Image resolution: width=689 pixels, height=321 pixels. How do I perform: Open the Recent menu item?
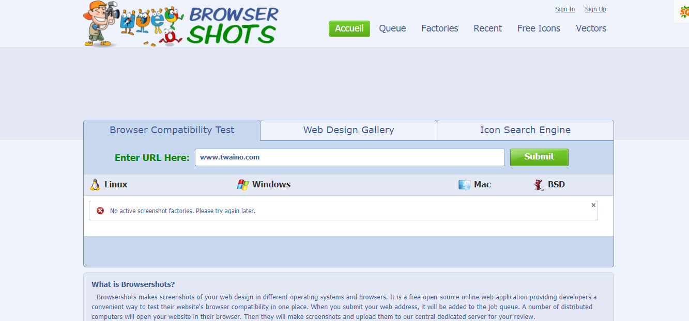[487, 29]
